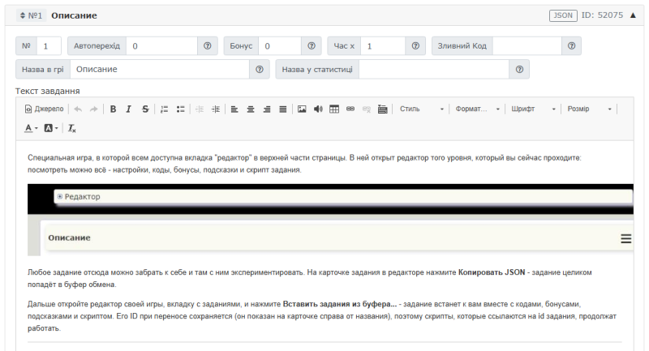Focus the Автоперехід input field
Viewport: 649px width, 351px height.
click(161, 46)
